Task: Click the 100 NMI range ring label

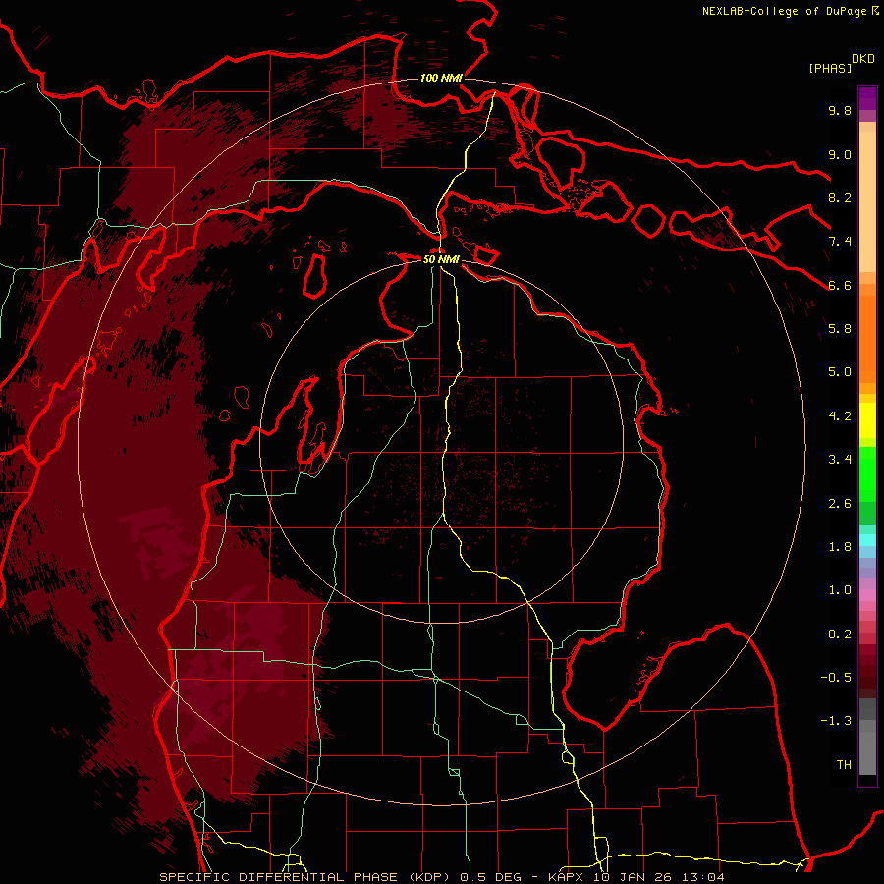Action: click(441, 78)
